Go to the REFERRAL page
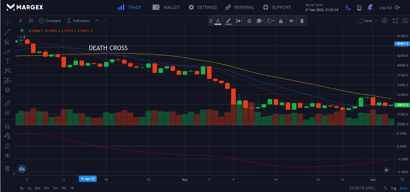This screenshot has height=192, width=410. (240, 7)
